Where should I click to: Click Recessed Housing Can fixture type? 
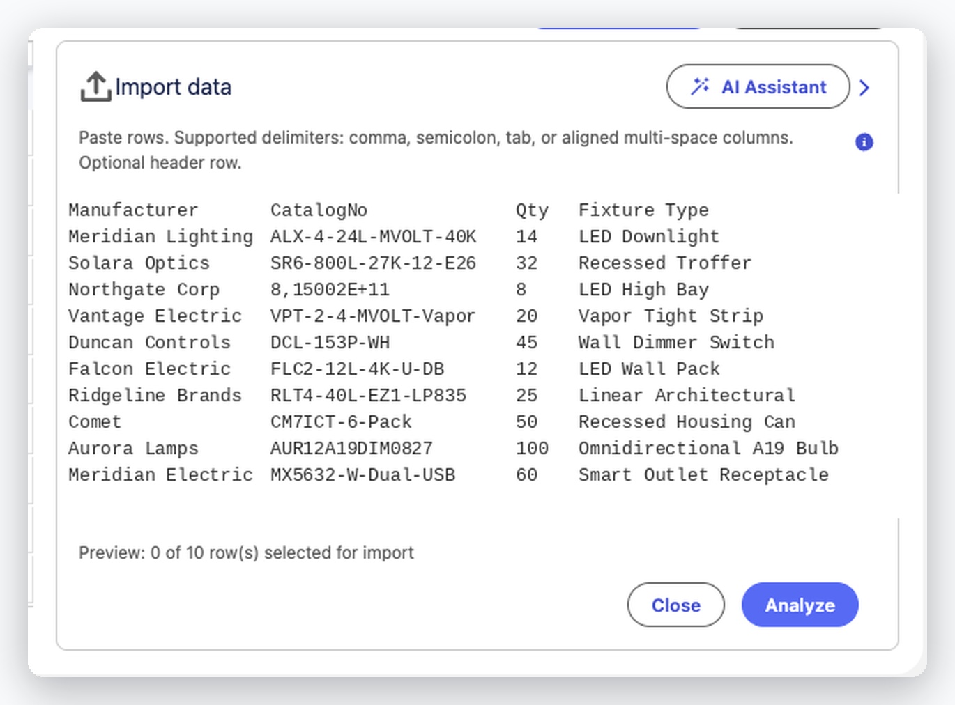tap(687, 422)
